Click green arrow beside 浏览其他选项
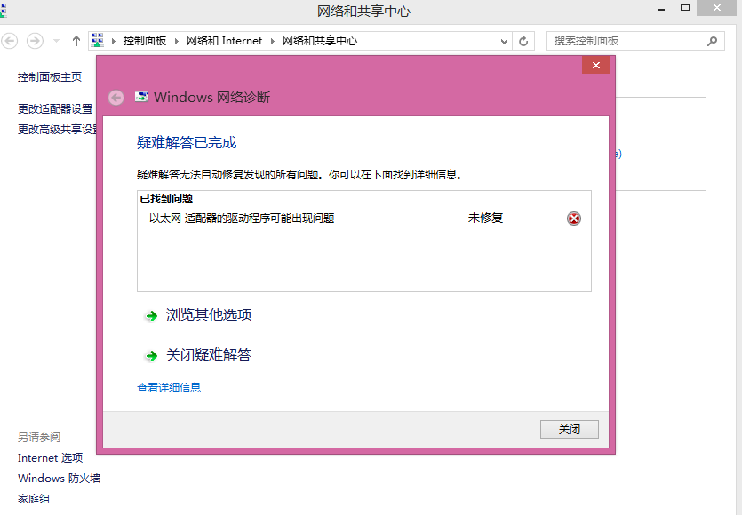Screen dimensions: 742x515 (x=151, y=316)
